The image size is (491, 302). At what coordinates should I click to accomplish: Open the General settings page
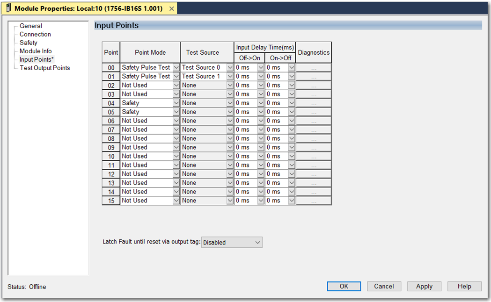coord(30,26)
